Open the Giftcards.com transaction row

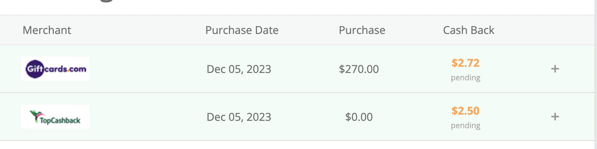pos(298,69)
